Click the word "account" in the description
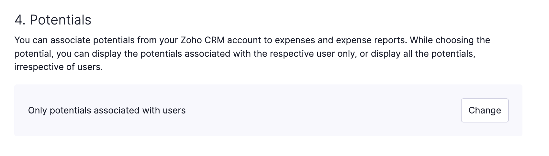 [240, 40]
